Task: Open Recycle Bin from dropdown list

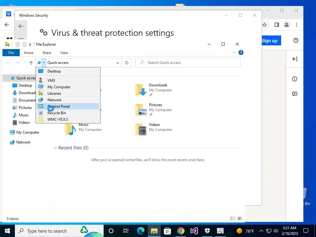Action: click(x=68, y=113)
